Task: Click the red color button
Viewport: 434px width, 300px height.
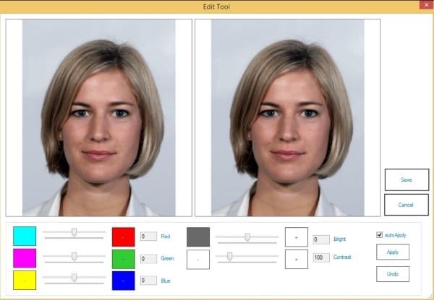Action: click(124, 237)
